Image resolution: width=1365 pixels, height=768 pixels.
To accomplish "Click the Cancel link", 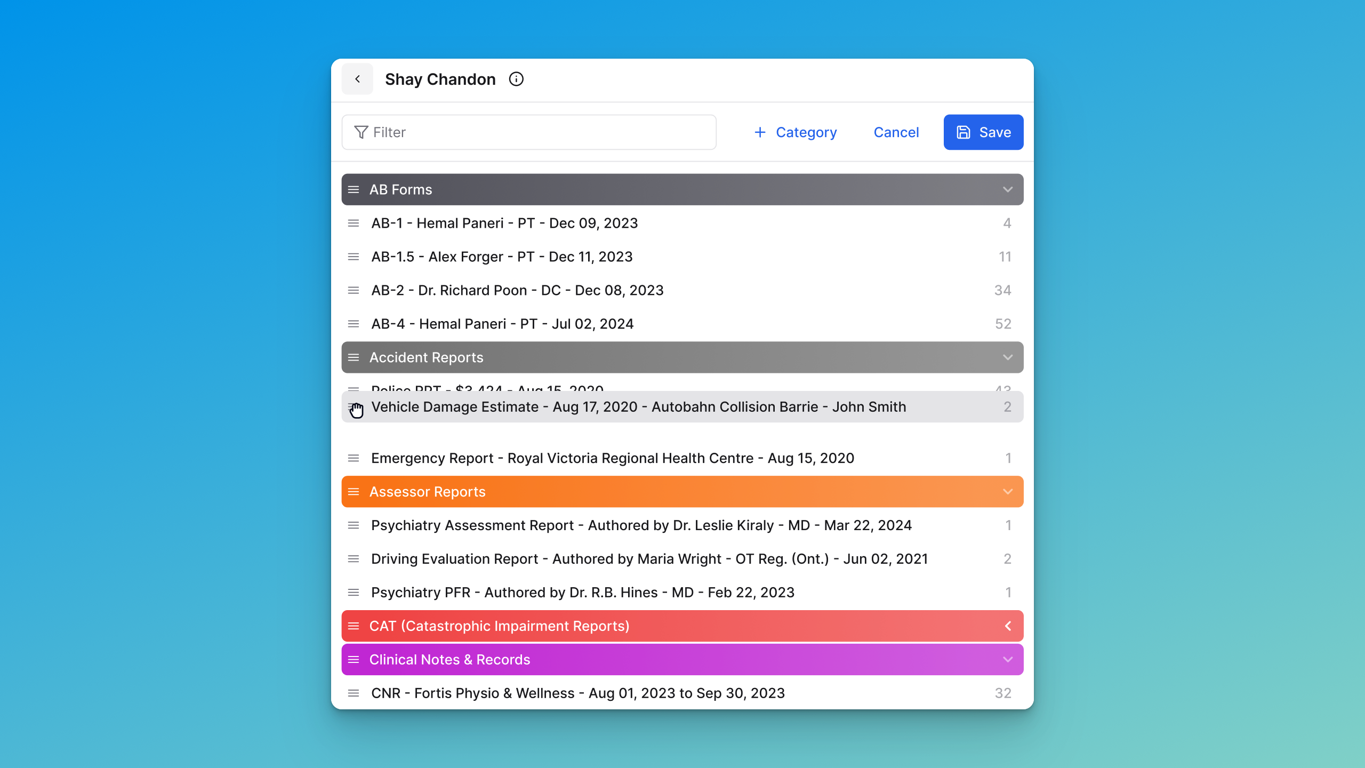I will (x=896, y=132).
